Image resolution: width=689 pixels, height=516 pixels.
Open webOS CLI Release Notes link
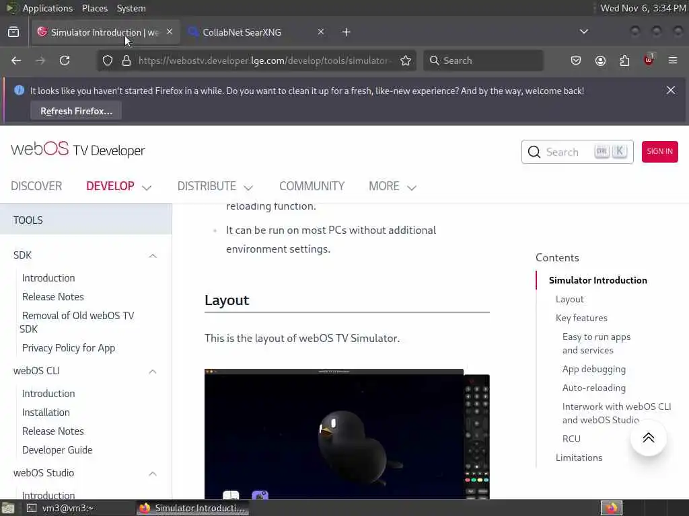tap(52, 431)
